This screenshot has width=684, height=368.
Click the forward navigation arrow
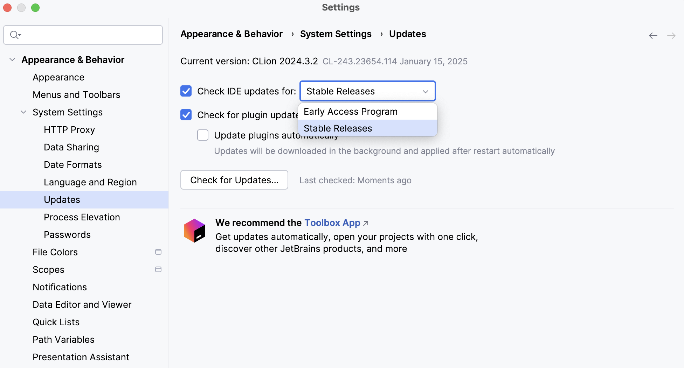tap(671, 36)
